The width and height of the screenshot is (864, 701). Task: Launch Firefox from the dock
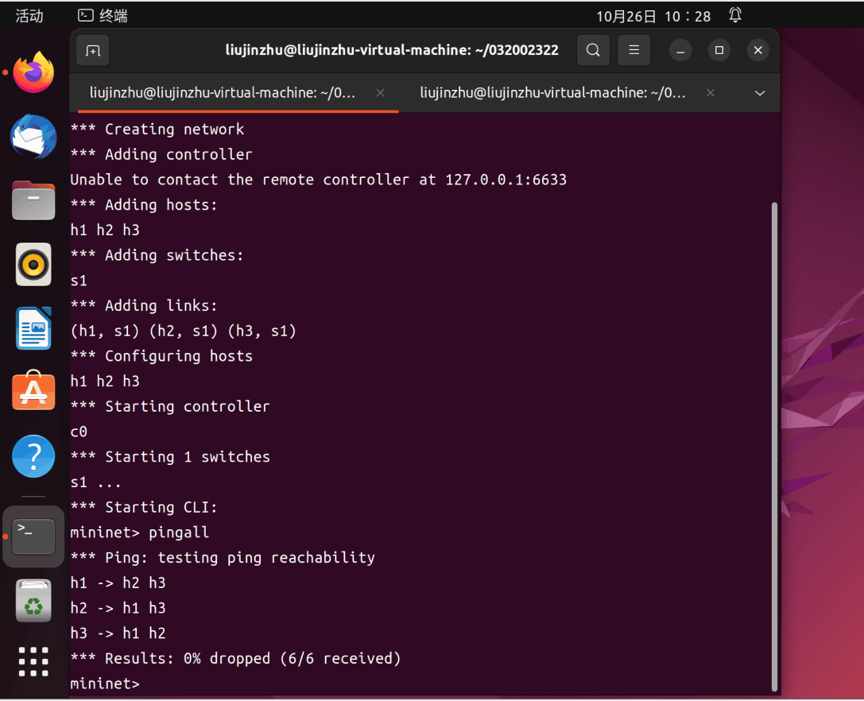(x=33, y=72)
